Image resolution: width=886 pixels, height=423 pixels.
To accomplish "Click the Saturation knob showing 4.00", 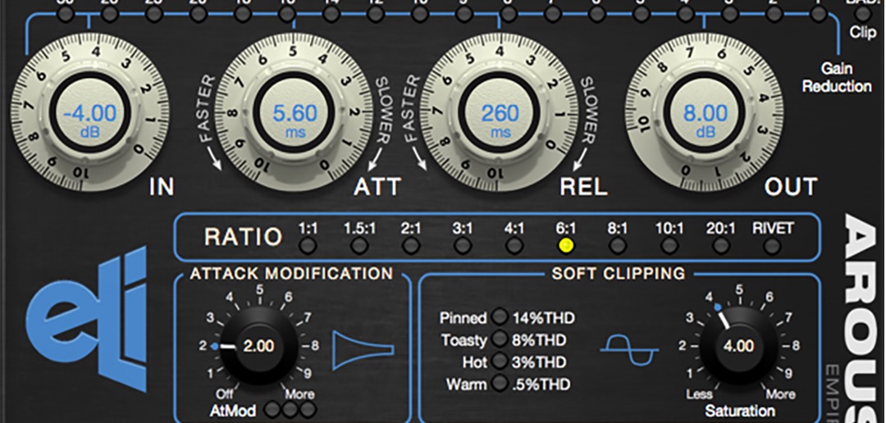I will click(x=738, y=346).
